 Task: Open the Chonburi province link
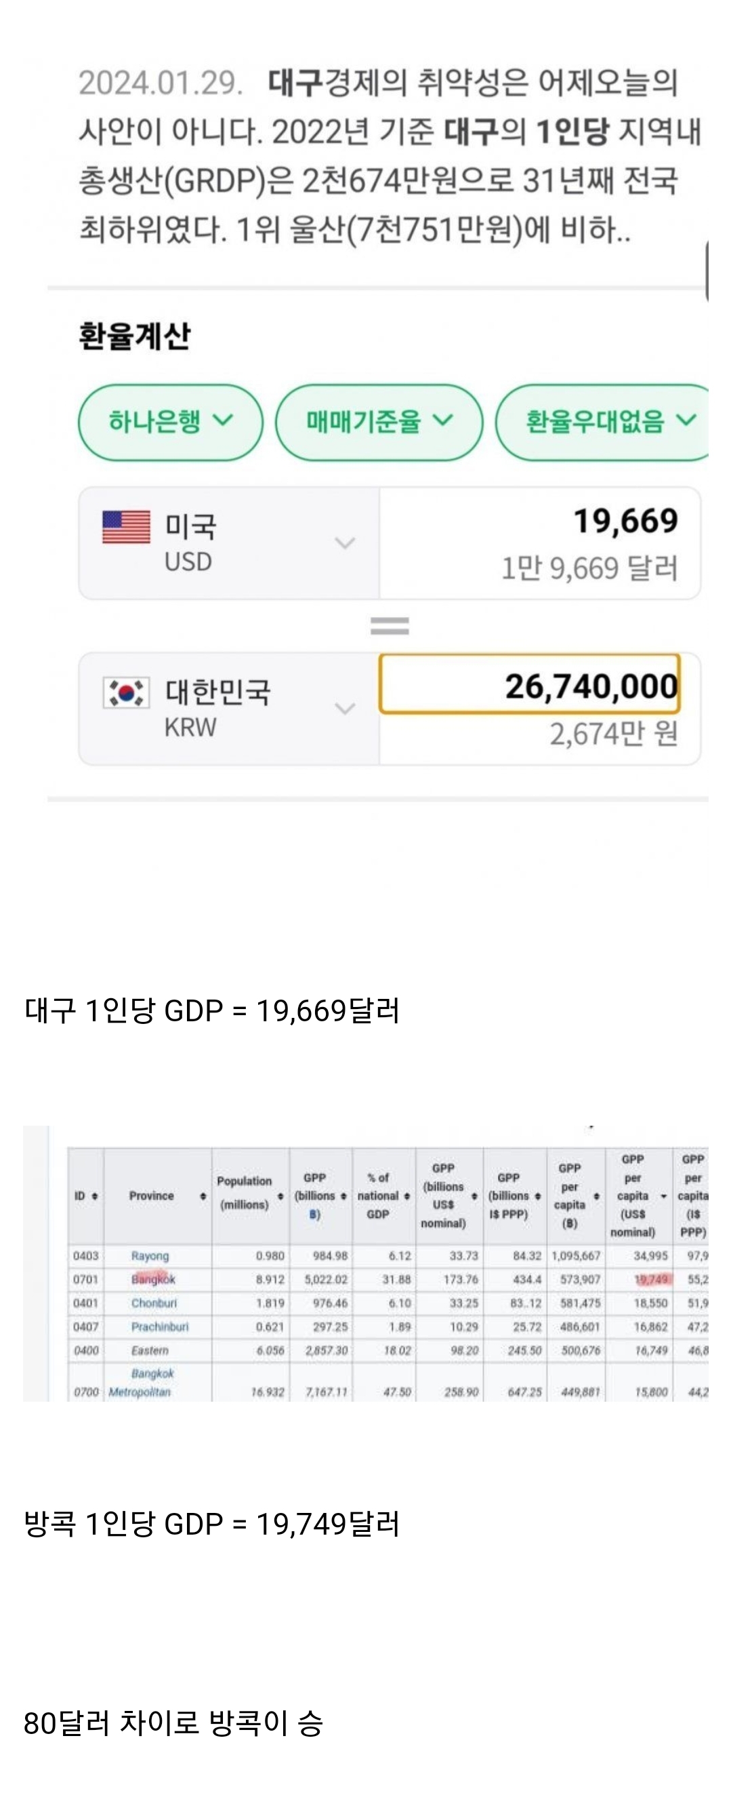coord(154,1303)
